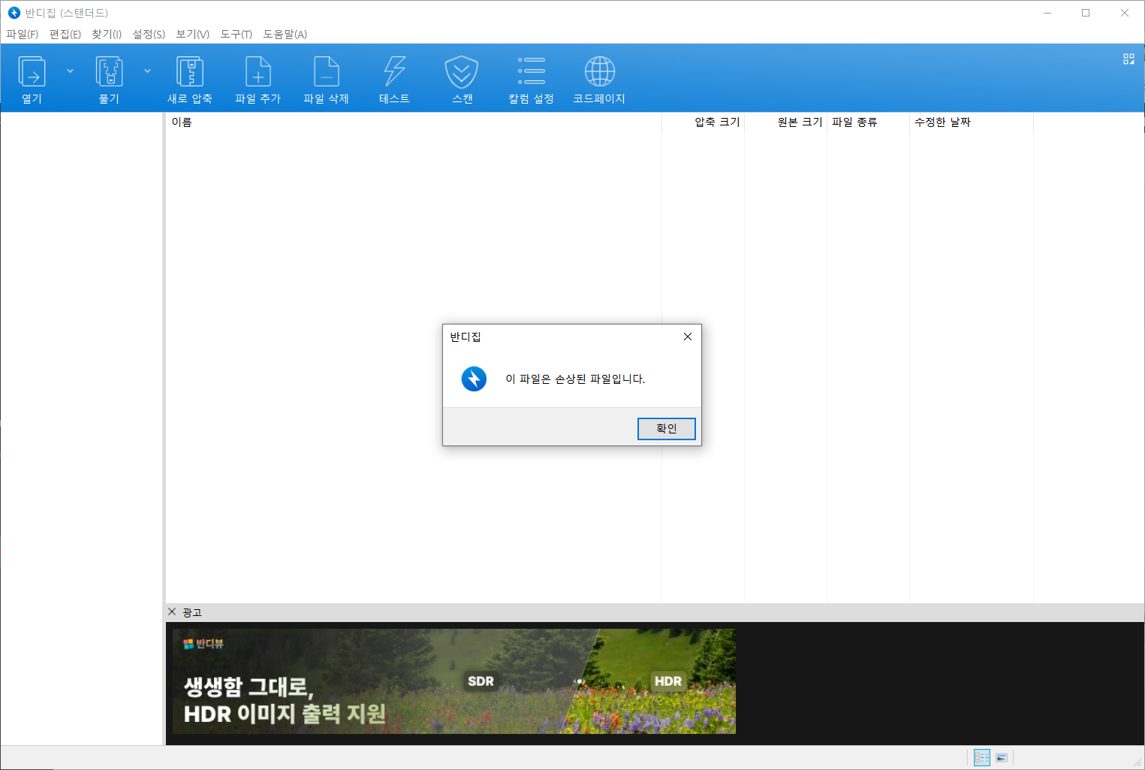
Task: Open the 도구(T) menu
Action: pos(237,34)
